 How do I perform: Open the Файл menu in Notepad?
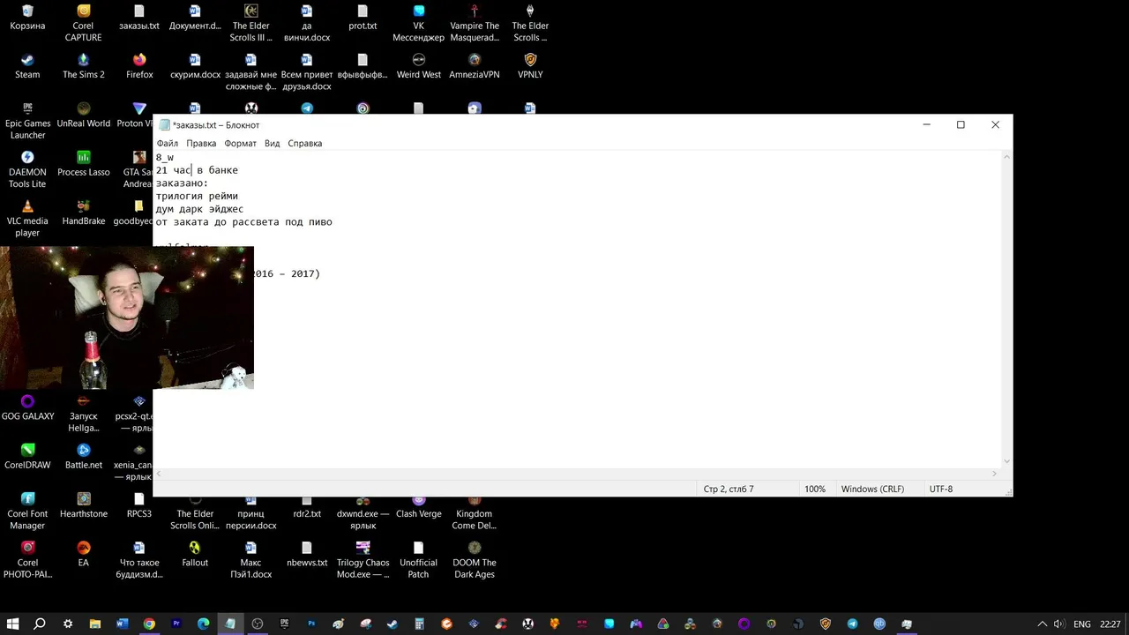(x=167, y=143)
